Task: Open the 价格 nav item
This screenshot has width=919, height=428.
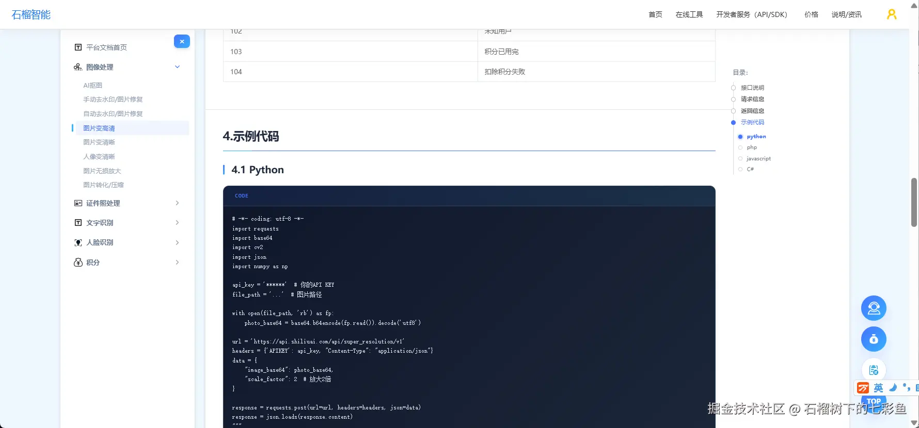Action: pos(811,14)
